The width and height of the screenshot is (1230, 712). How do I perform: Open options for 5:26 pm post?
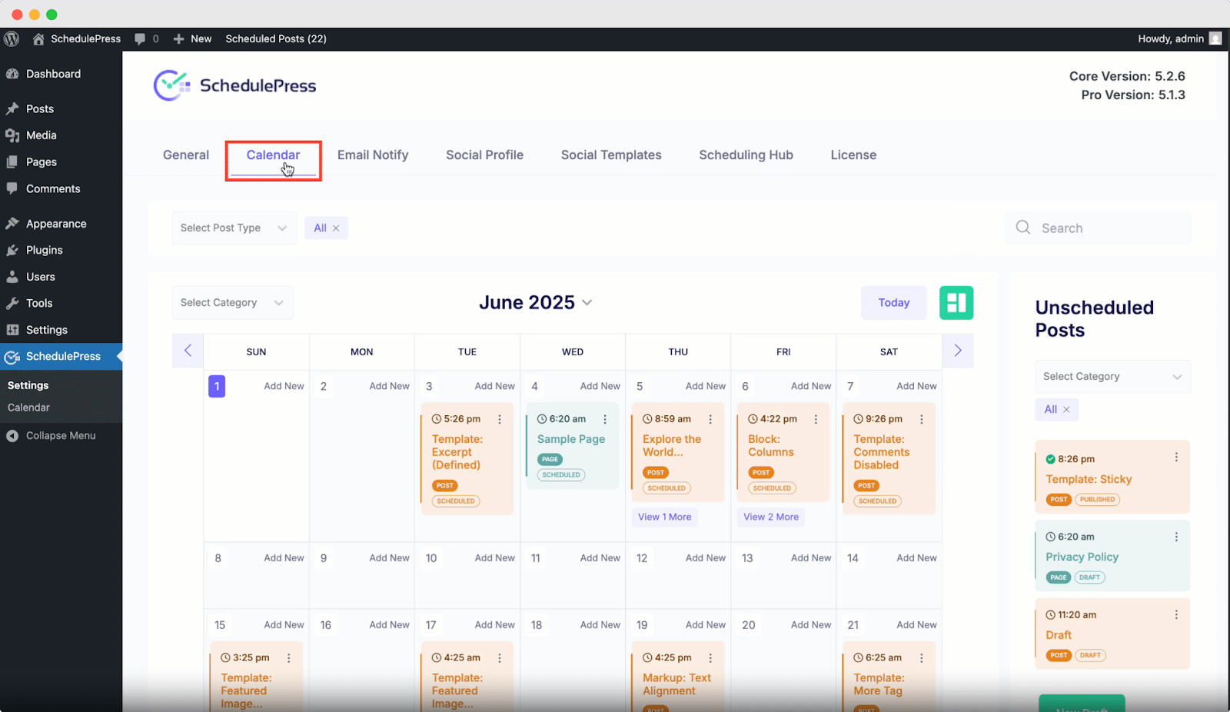click(x=500, y=419)
